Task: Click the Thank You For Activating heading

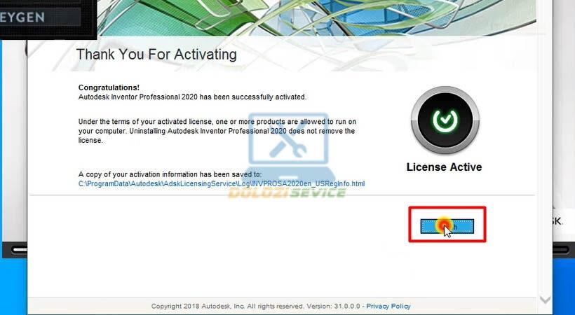Action: [156, 54]
